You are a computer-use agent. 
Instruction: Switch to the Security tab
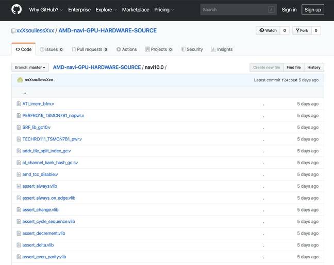192,49
